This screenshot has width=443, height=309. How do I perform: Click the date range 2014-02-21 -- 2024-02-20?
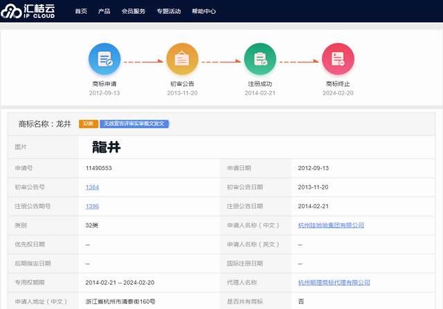click(120, 283)
